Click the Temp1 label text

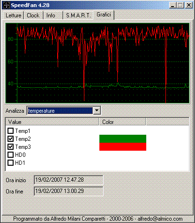coord(22,131)
